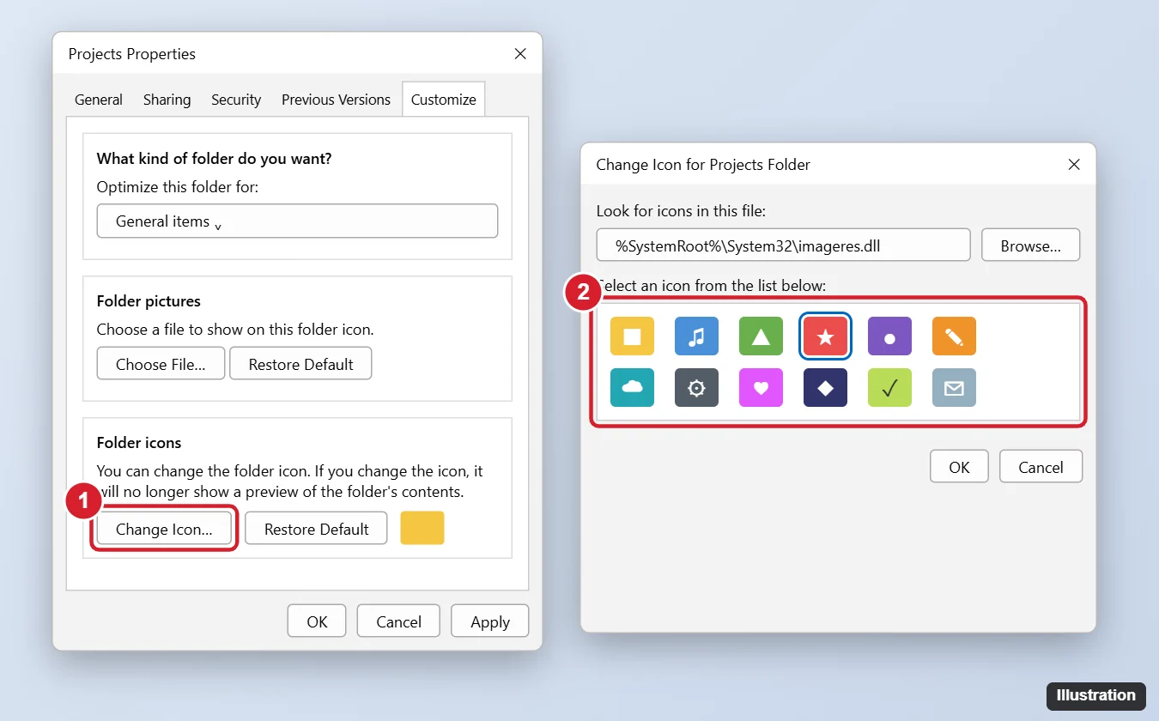Open the Previous Versions tab
Viewport: 1159px width, 721px height.
click(x=336, y=100)
